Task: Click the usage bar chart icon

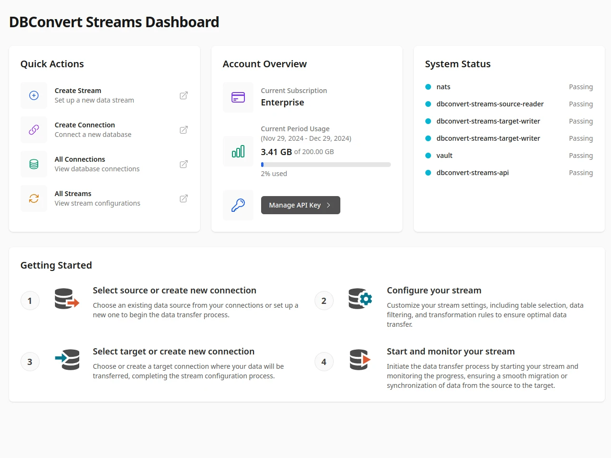Action: point(238,151)
